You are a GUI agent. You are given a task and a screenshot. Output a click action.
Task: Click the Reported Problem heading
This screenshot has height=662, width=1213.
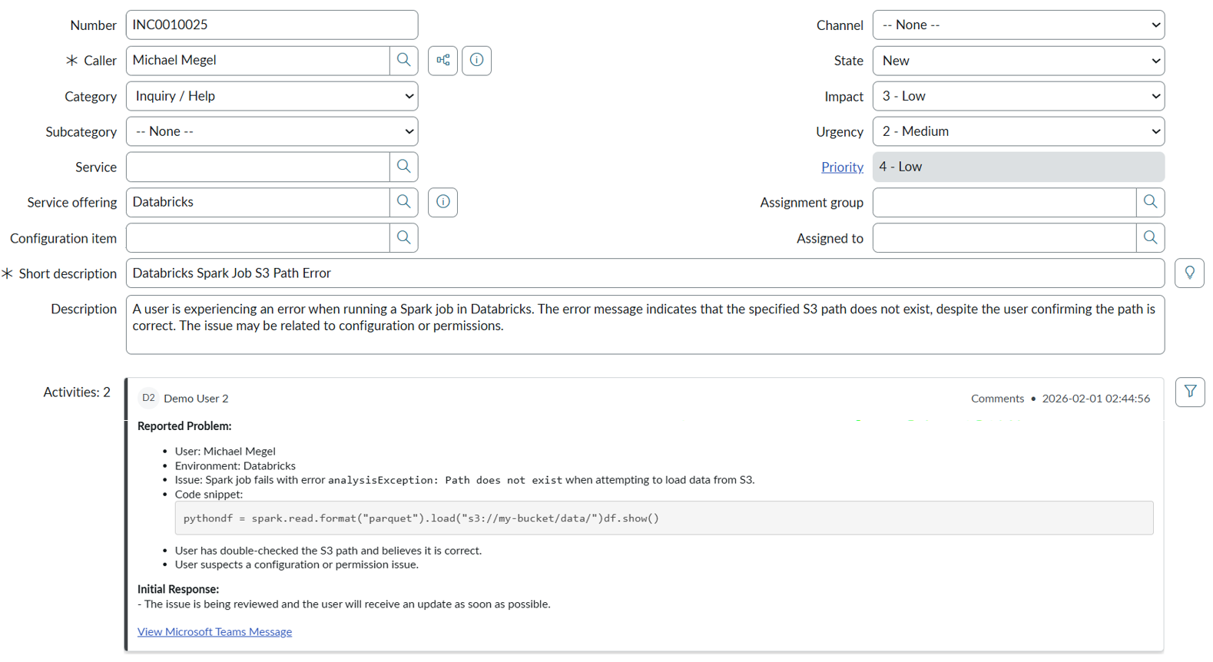(184, 426)
